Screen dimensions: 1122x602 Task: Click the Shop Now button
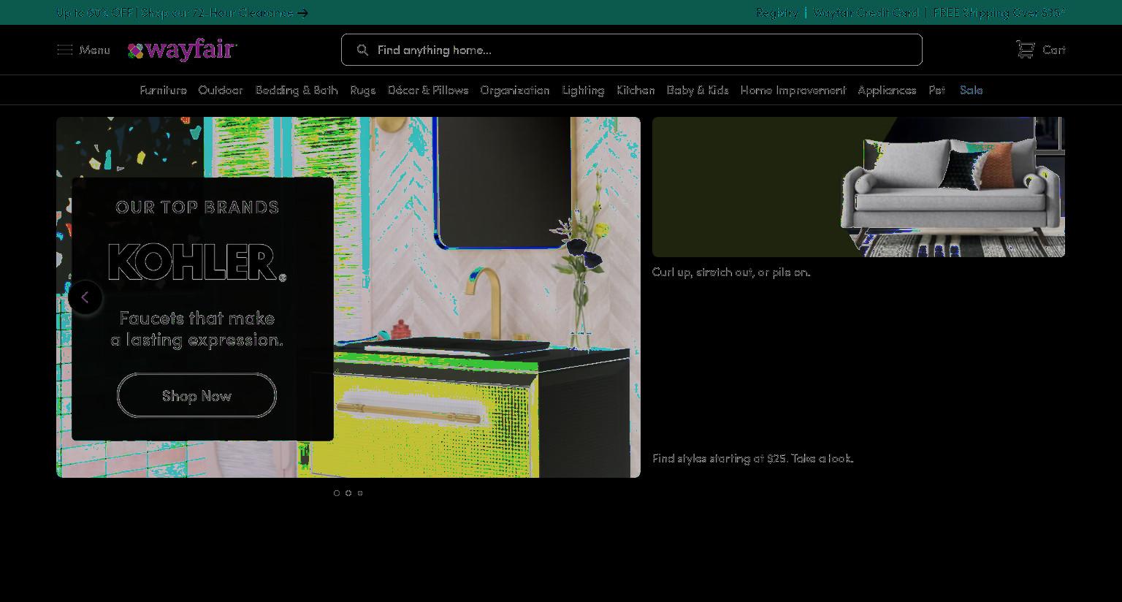(196, 395)
